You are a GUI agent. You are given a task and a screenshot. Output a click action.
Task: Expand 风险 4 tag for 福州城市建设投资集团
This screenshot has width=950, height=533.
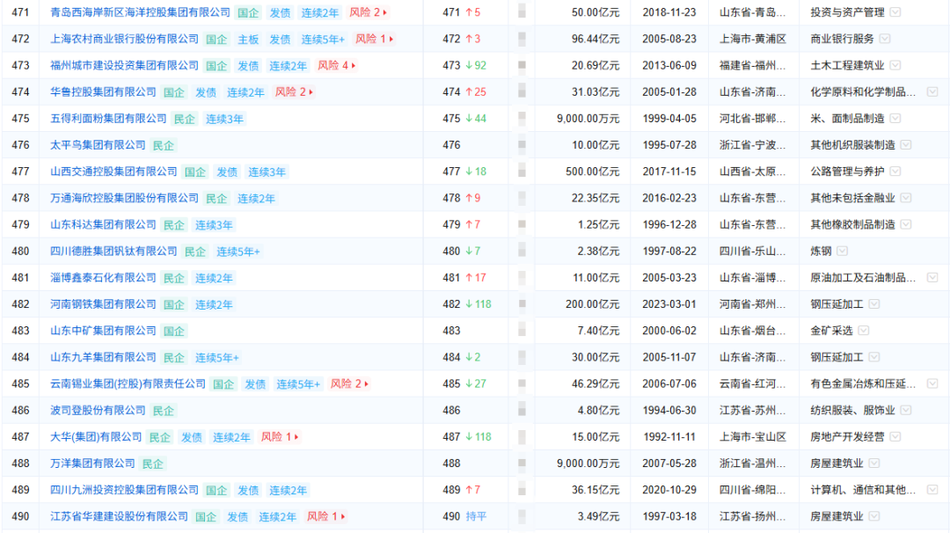click(x=336, y=65)
